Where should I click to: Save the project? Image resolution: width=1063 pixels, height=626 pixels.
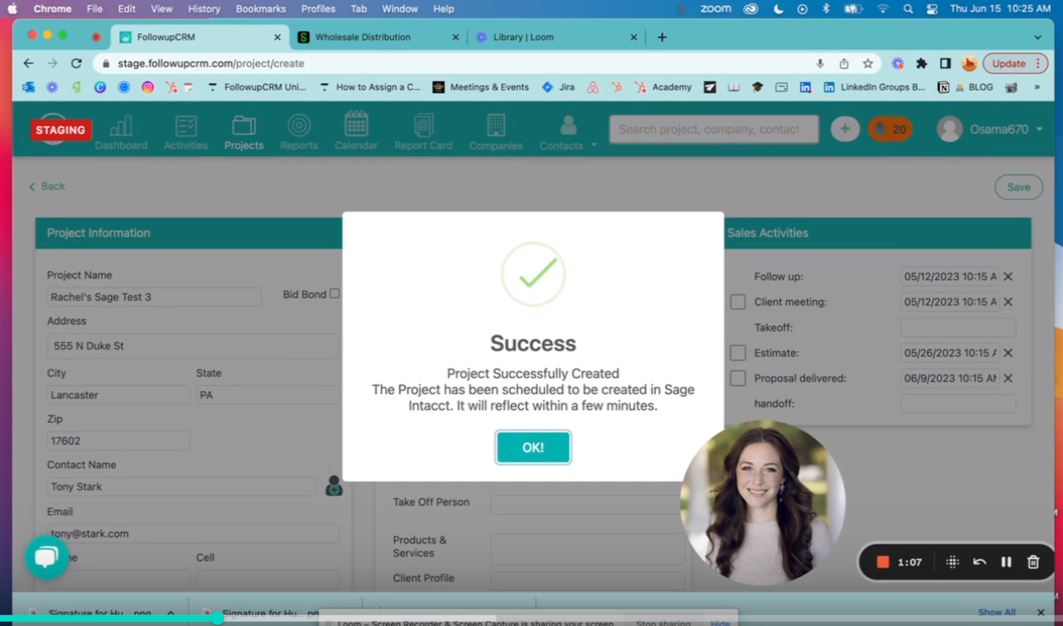(1018, 186)
